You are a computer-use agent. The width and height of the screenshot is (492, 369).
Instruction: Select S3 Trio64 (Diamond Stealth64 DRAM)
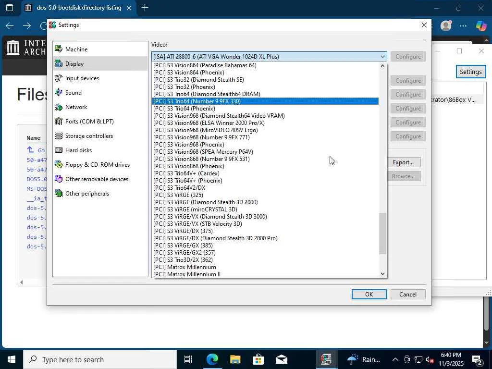[265, 94]
